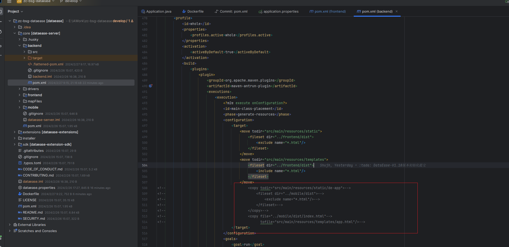This screenshot has height=247, width=509.
Task: Open the hamburger main menu
Action: click(9, 1)
